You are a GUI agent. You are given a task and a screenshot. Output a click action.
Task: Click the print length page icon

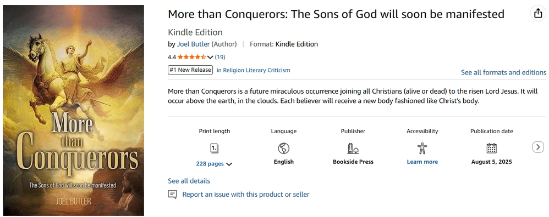pos(215,149)
